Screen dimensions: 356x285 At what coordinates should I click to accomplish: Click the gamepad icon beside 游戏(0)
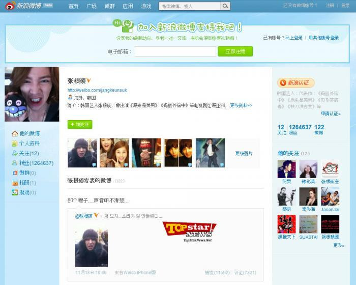click(x=15, y=192)
